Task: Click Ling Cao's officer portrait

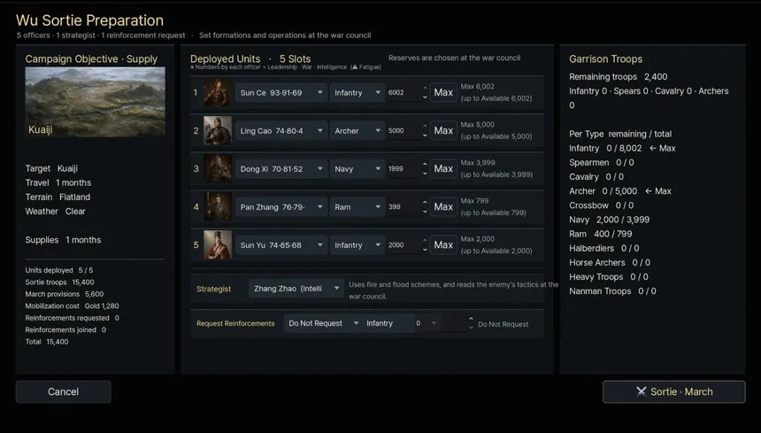Action: pos(217,130)
